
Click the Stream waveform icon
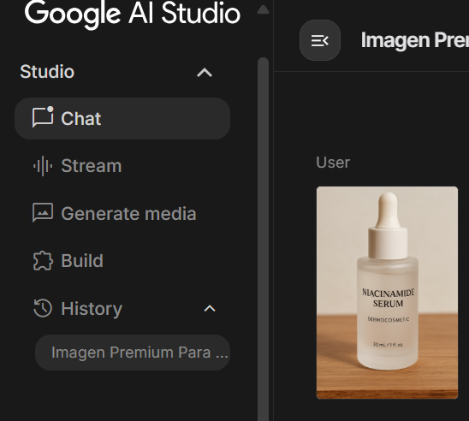(43, 166)
